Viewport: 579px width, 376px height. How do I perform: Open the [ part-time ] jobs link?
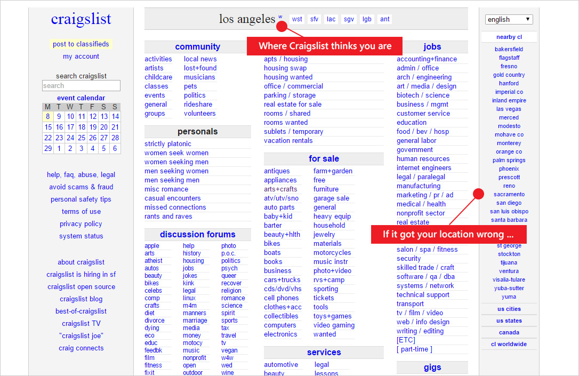coord(414,349)
